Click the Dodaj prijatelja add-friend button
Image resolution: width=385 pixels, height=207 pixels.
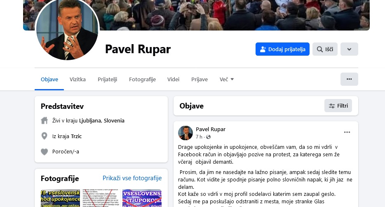pos(282,49)
